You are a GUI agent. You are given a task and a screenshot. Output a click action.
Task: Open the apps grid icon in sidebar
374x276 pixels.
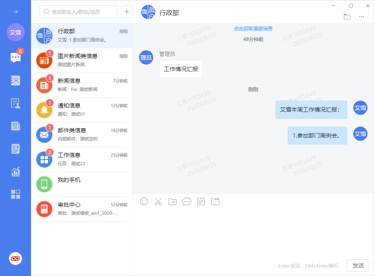(x=15, y=194)
